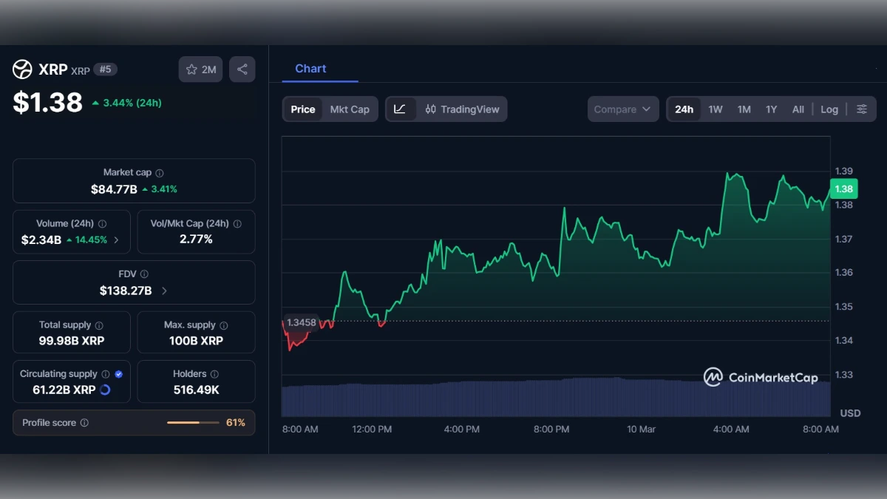Switch chart to Mkt Cap view
The image size is (887, 499).
click(350, 109)
